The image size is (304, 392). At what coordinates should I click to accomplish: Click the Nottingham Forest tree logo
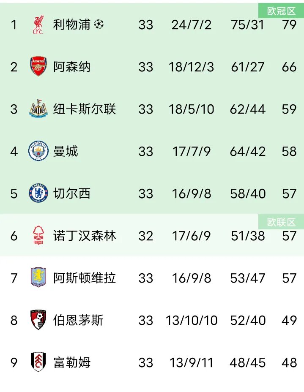point(38,235)
